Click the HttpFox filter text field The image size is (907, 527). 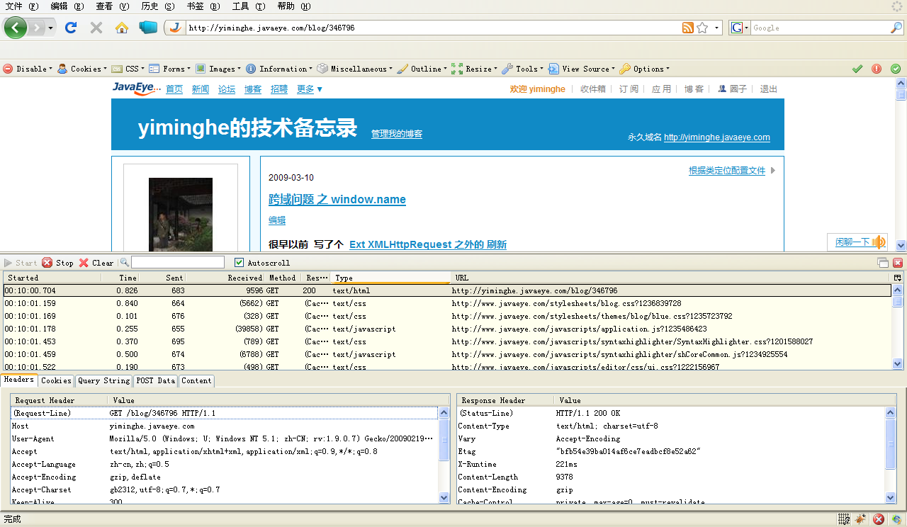click(177, 263)
